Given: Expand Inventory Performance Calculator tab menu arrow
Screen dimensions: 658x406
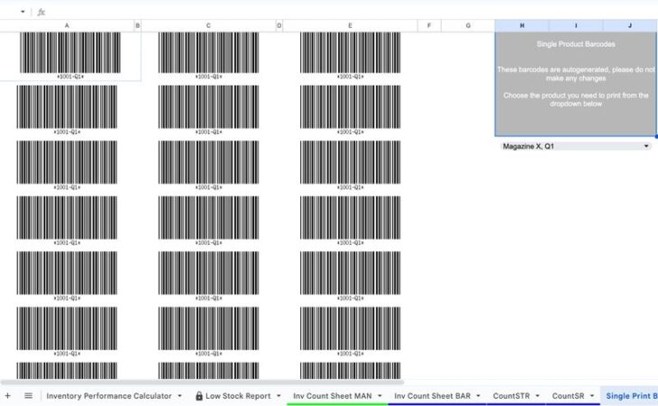Looking at the screenshot, I should 180,396.
